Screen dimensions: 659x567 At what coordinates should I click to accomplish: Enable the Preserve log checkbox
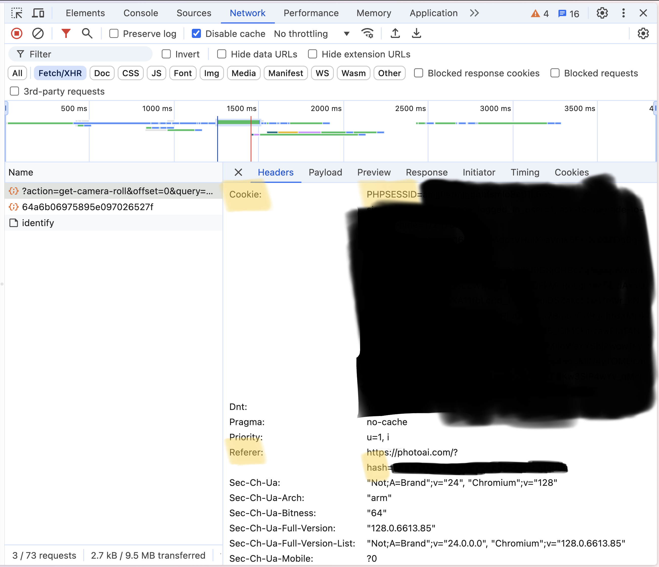(114, 33)
